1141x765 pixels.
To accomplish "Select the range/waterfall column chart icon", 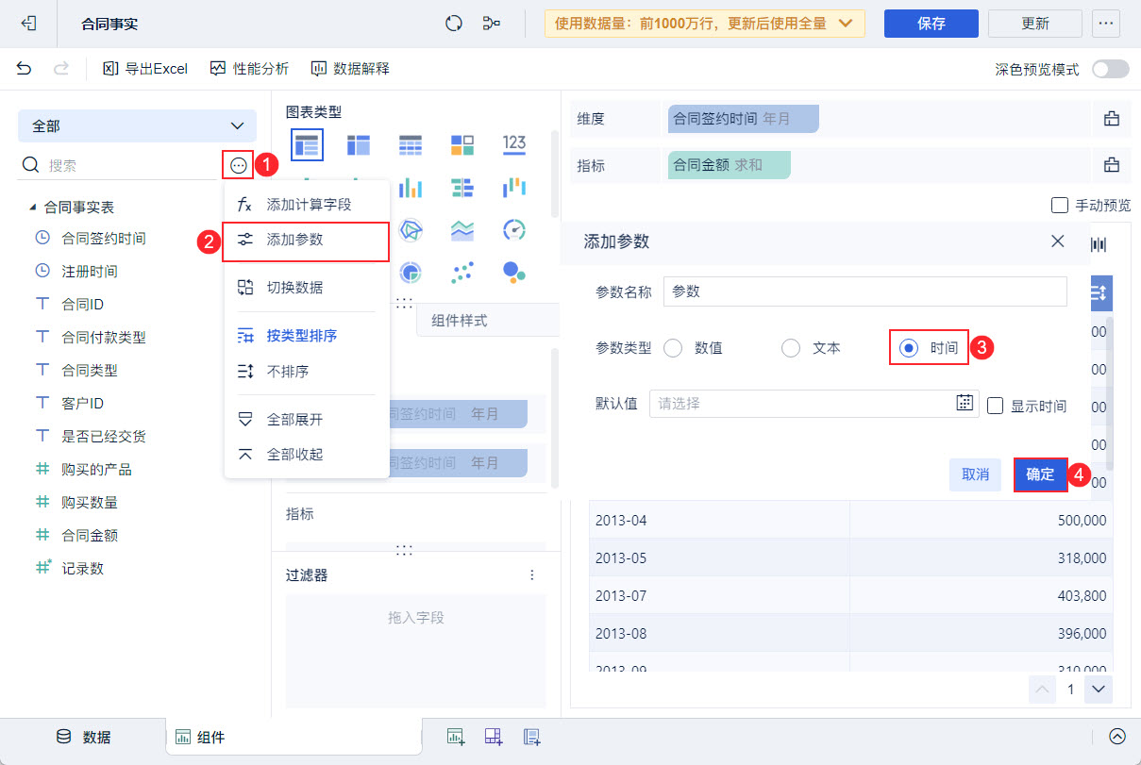I will [x=514, y=188].
